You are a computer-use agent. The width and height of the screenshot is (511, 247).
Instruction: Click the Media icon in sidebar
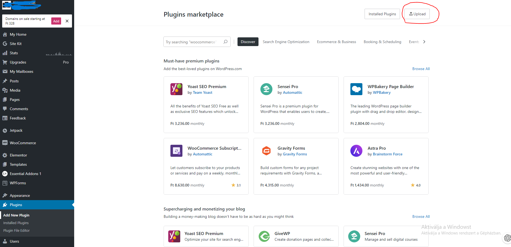pos(5,90)
